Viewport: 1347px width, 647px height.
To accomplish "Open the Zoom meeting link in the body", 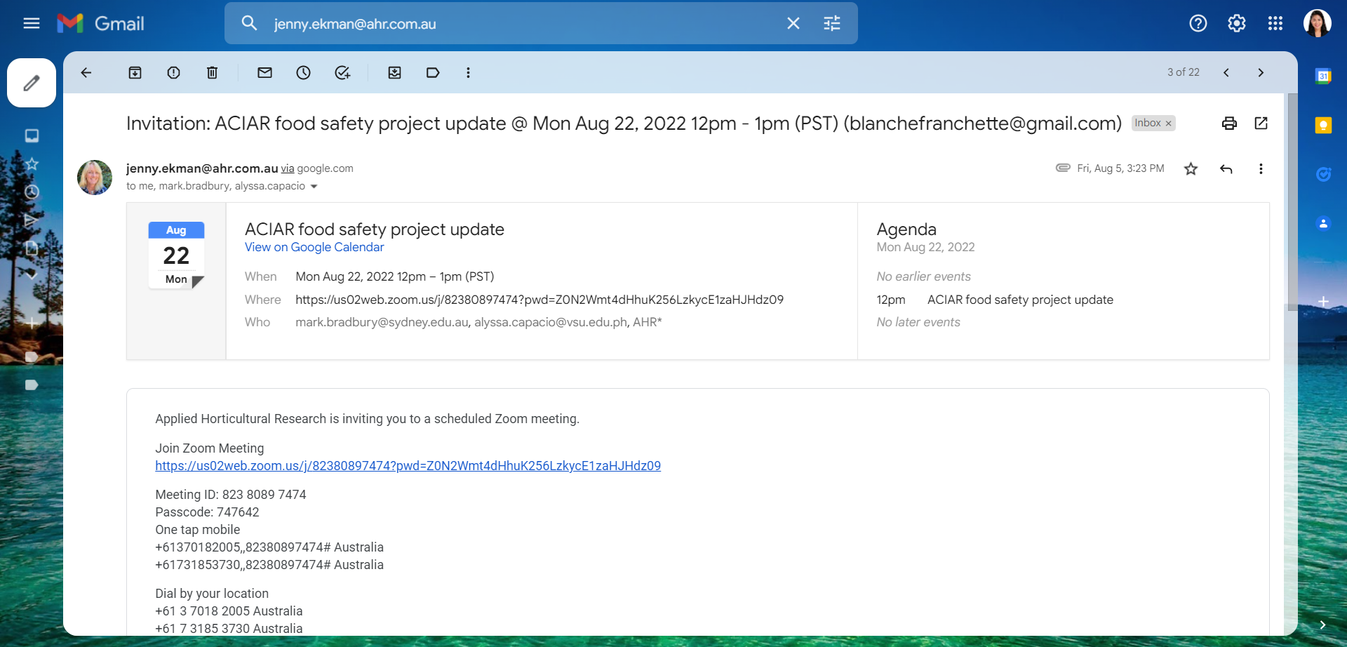I will coord(408,466).
